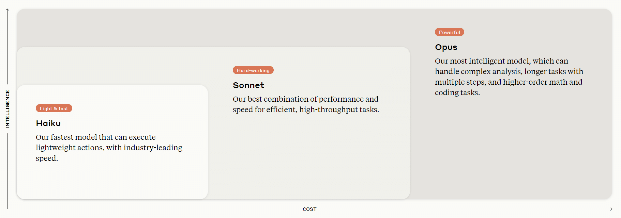
Task: Click the vertical INTELLIGENCE axis label
Action: click(x=7, y=109)
